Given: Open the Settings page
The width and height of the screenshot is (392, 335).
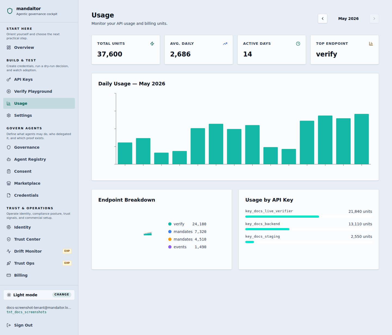Looking at the screenshot, I should point(39,115).
